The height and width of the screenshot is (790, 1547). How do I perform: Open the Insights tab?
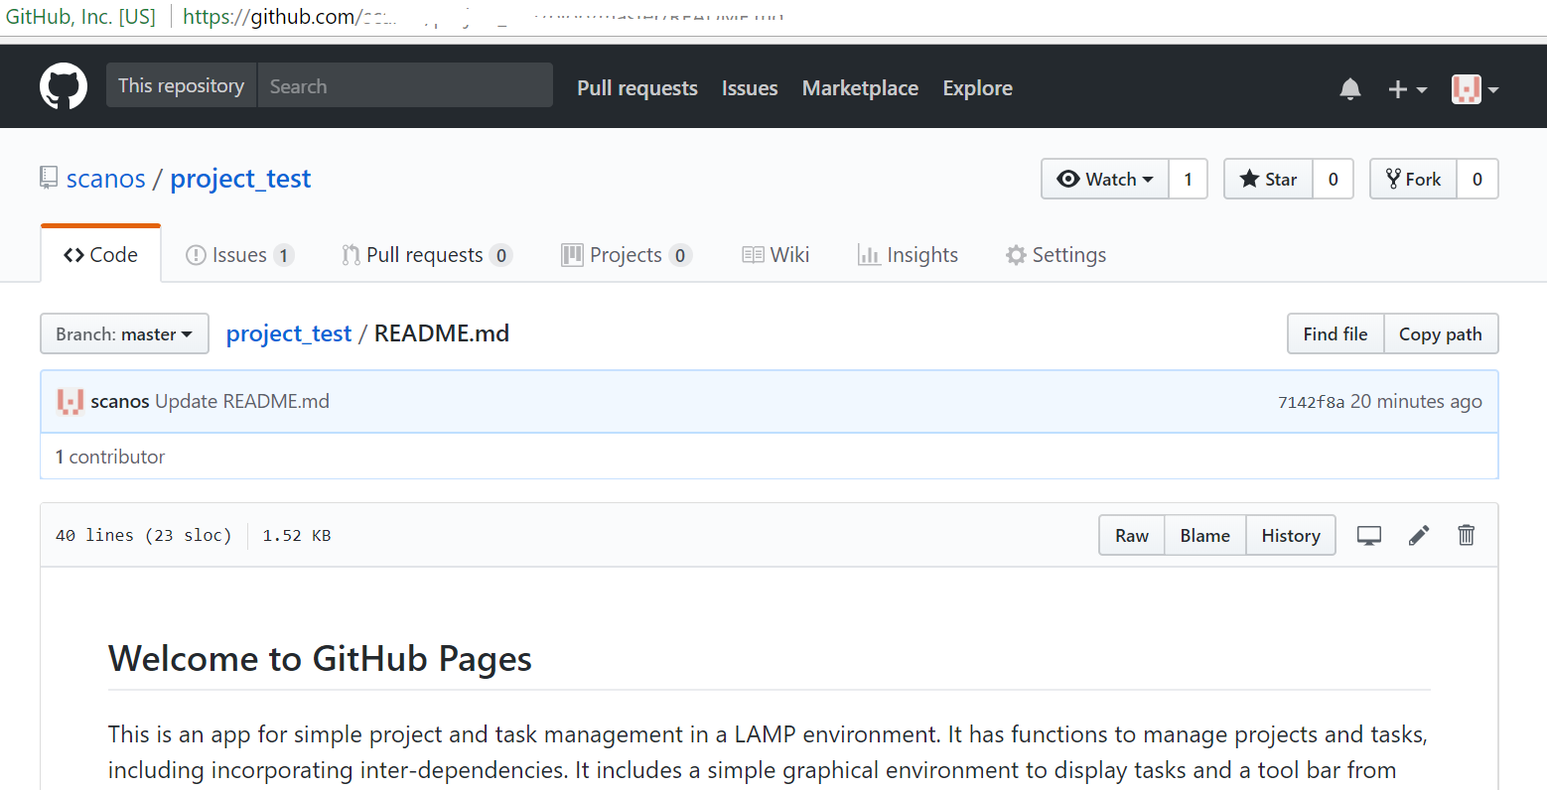click(908, 255)
